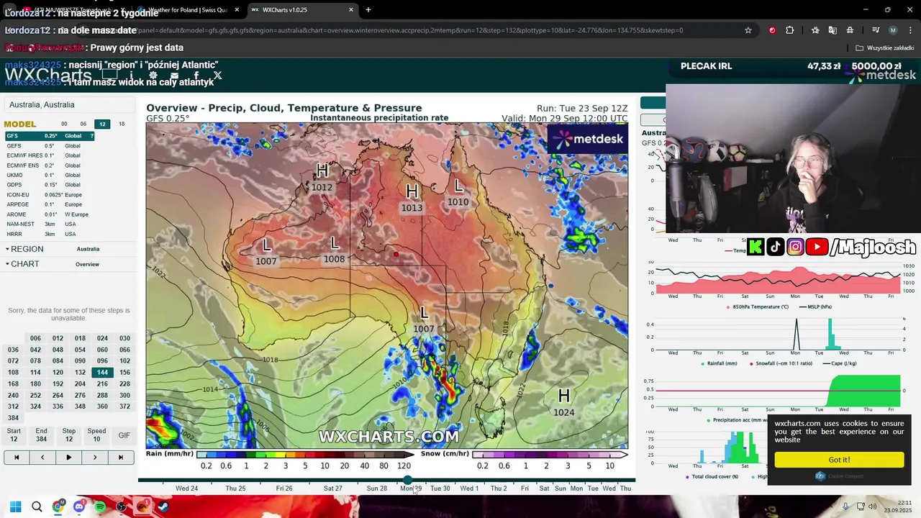Expand the REGION selector
The width and height of the screenshot is (921, 518).
[25, 249]
